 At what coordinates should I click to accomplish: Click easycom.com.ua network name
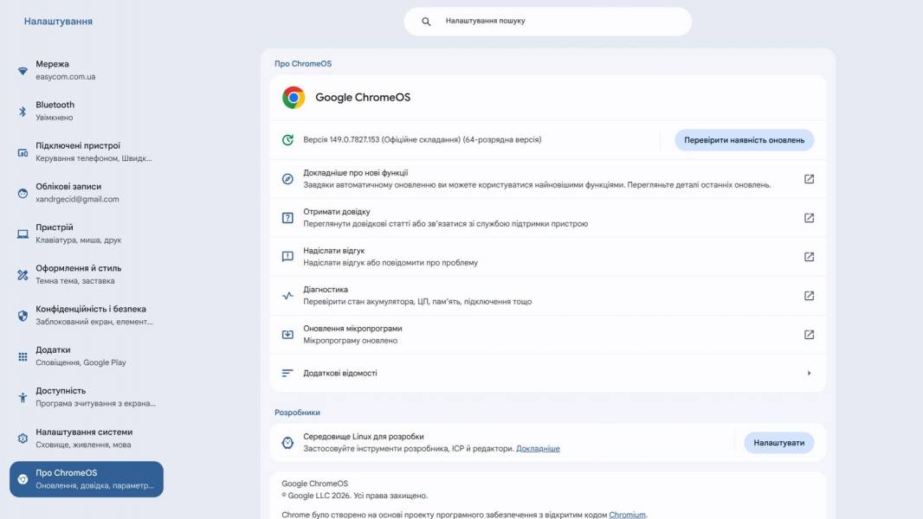(x=65, y=76)
